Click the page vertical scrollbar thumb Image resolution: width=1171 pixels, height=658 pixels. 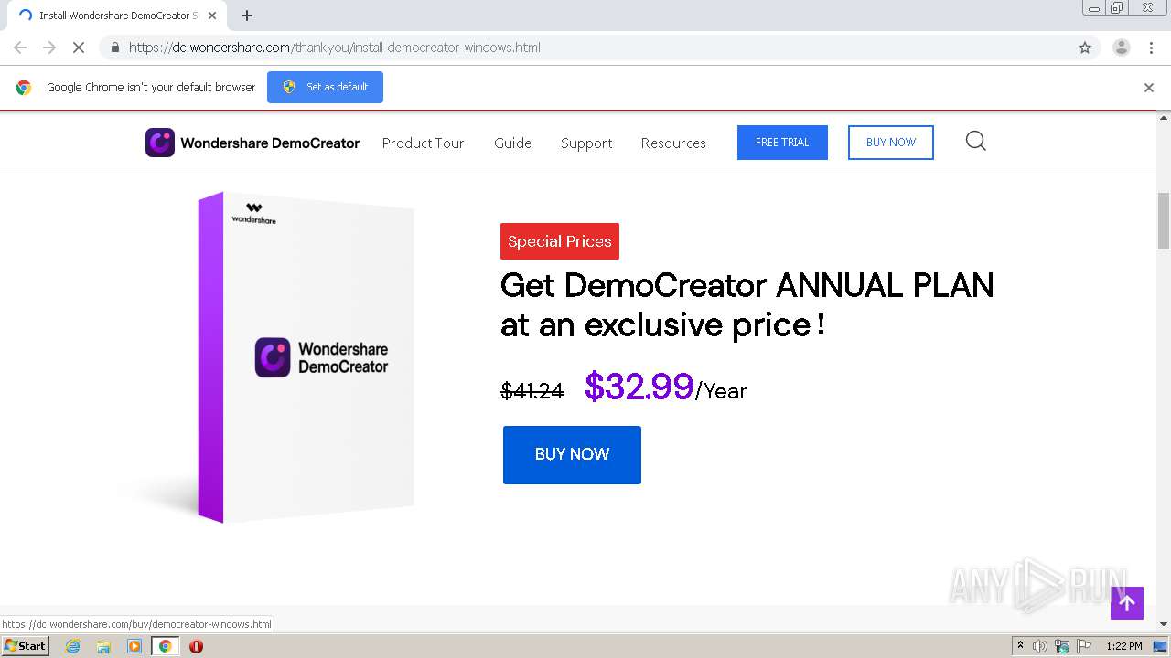1164,220
